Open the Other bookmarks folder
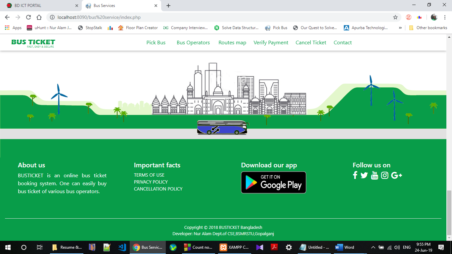 click(x=428, y=28)
